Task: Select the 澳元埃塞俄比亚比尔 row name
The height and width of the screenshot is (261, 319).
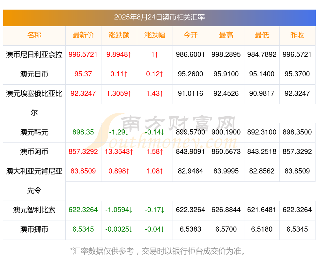Action: [x=34, y=103]
